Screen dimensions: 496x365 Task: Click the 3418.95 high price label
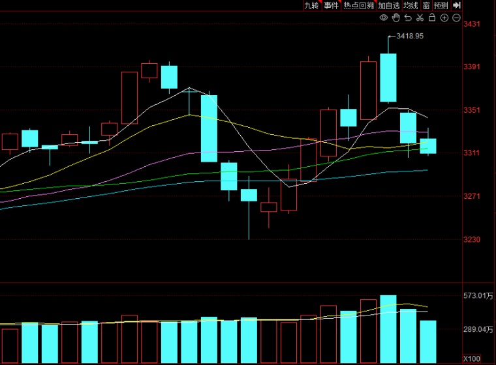click(410, 36)
